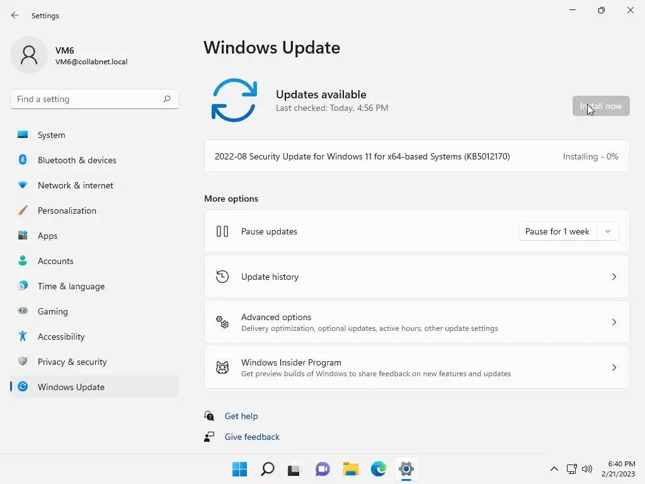Click the back arrow in Settings header

coord(15,15)
